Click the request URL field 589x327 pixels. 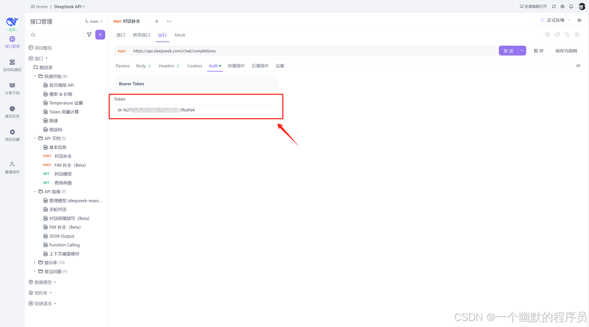[313, 51]
